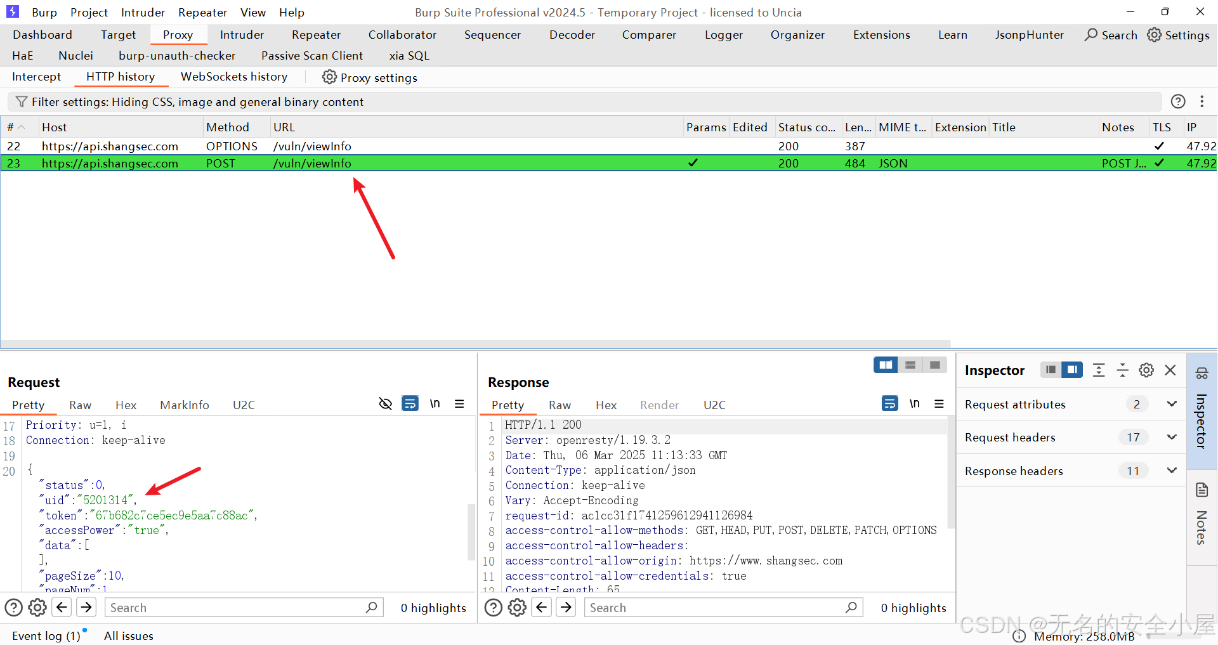Image resolution: width=1218 pixels, height=645 pixels.
Task: Click the Proxy settings gear icon
Action: tap(329, 77)
